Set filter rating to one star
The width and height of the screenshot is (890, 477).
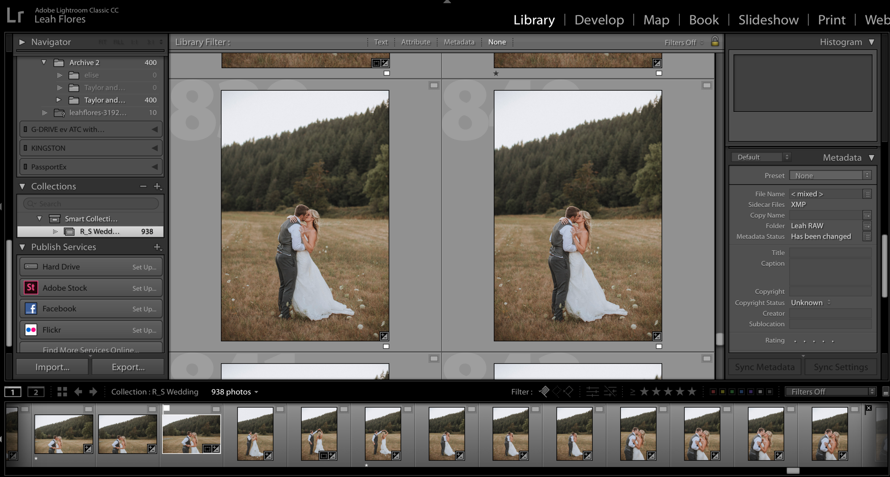(x=644, y=391)
